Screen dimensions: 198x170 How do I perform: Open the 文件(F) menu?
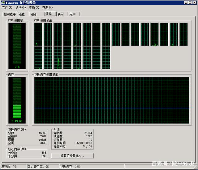(x=7, y=7)
